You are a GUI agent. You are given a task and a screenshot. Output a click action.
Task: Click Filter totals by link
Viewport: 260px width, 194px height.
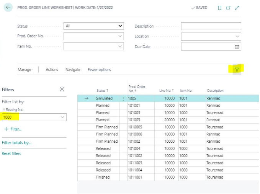[16, 143]
